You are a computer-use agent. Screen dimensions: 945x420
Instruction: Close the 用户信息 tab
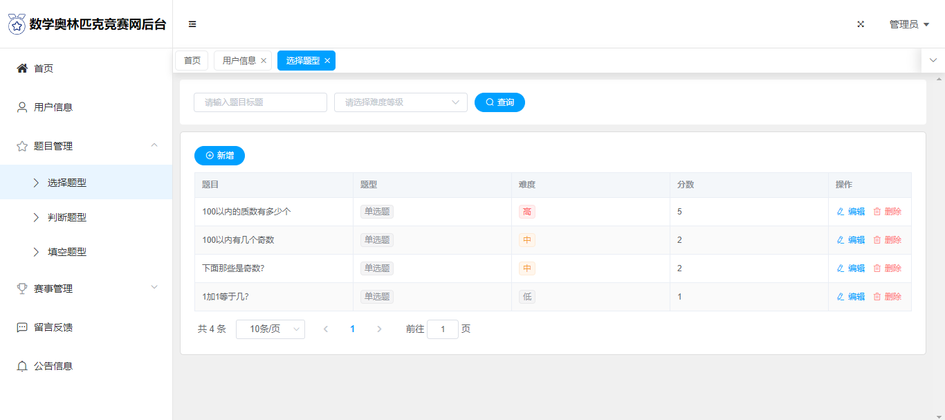point(264,61)
